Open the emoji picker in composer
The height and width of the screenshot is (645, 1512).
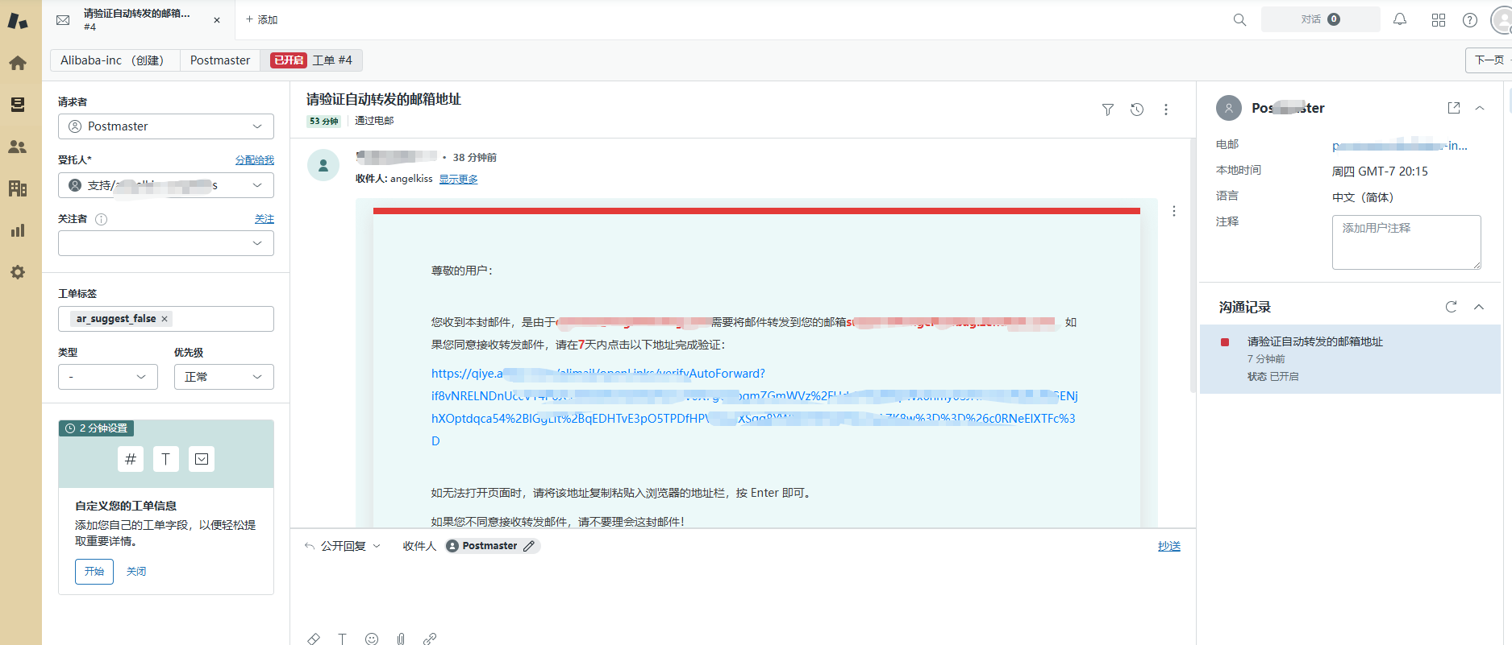click(372, 639)
